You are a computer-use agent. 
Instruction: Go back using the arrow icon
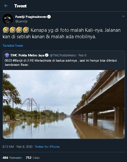(6, 6)
